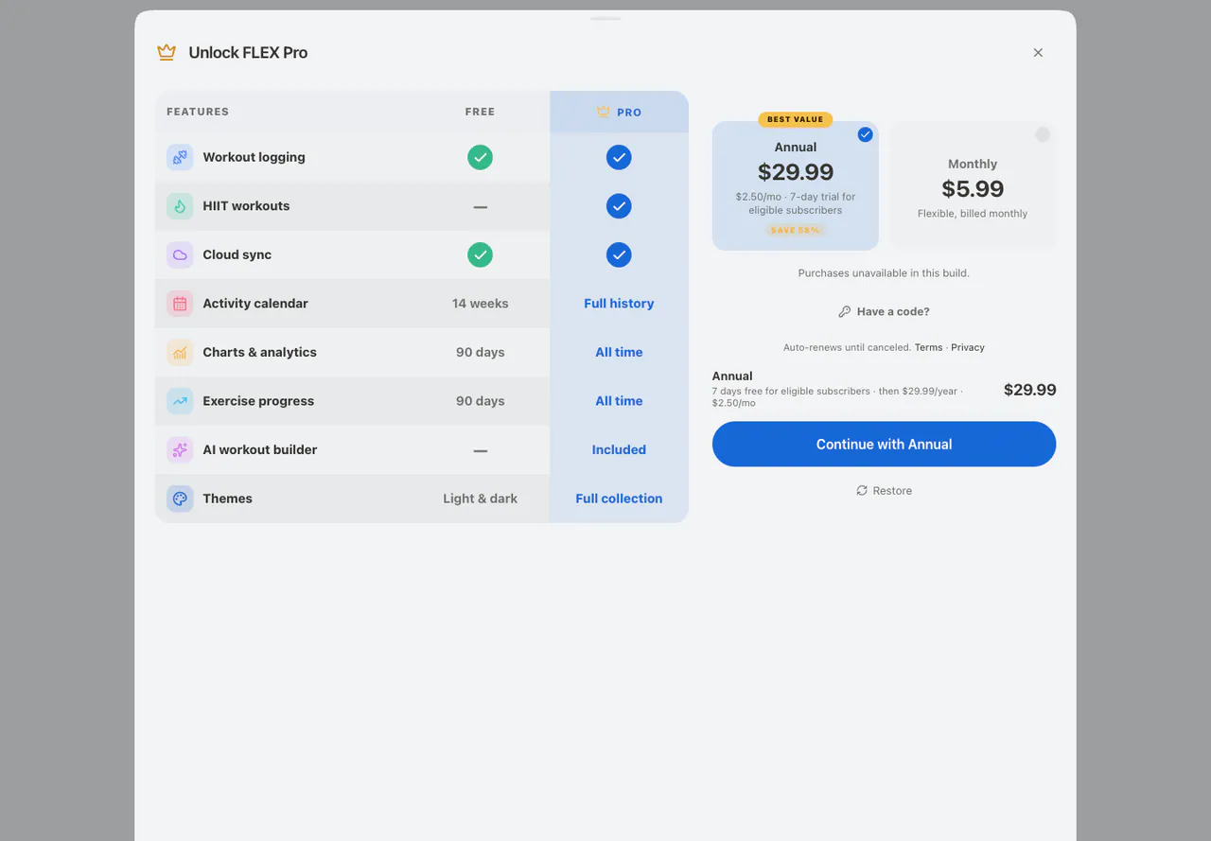Click the BEST VALUE badge
The image size is (1211, 841).
click(x=796, y=119)
